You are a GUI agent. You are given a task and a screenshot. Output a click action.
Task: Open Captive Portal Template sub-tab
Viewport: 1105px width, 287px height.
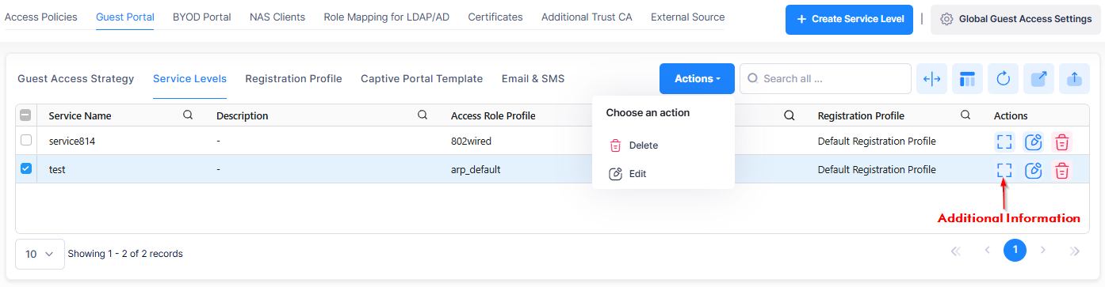point(422,78)
